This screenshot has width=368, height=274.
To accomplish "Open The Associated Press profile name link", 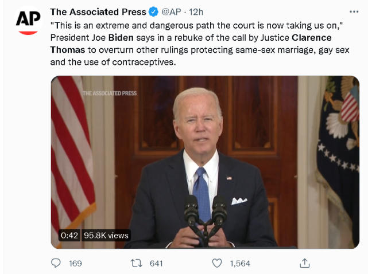I will click(x=98, y=11).
